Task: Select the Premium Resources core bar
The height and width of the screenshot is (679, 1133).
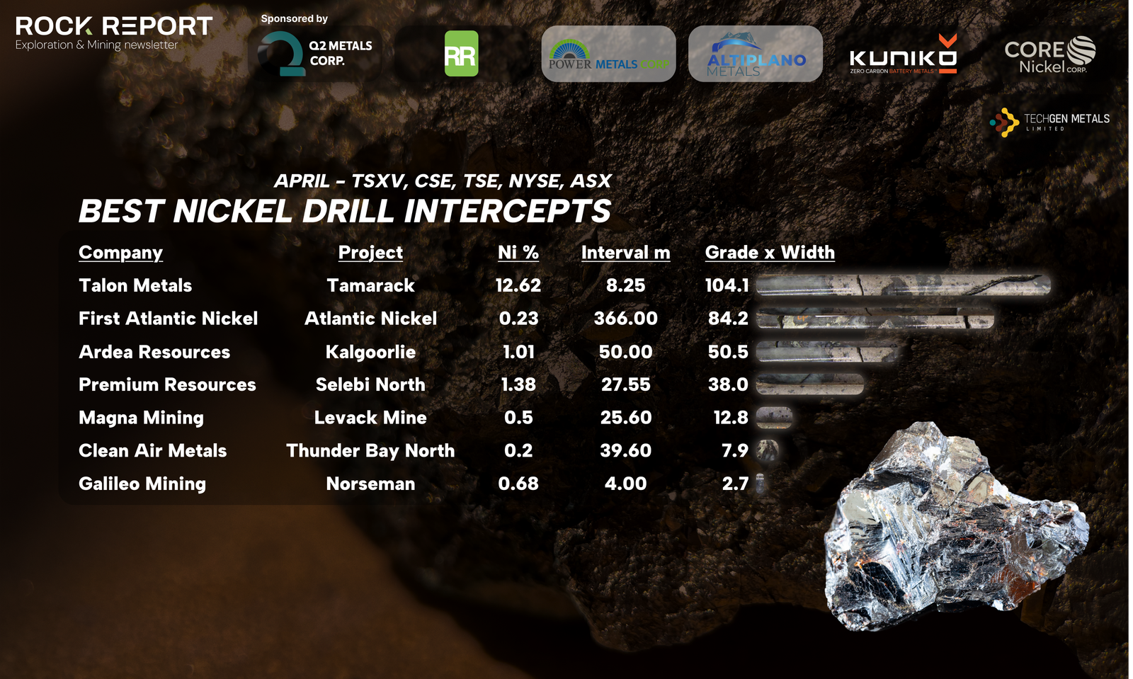Action: click(x=810, y=384)
